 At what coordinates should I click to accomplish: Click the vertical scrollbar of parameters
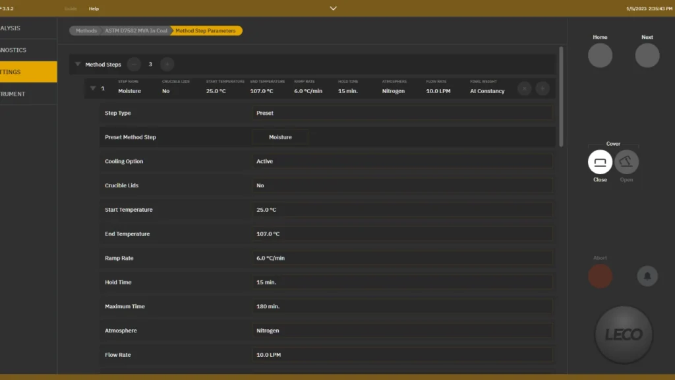(x=561, y=97)
